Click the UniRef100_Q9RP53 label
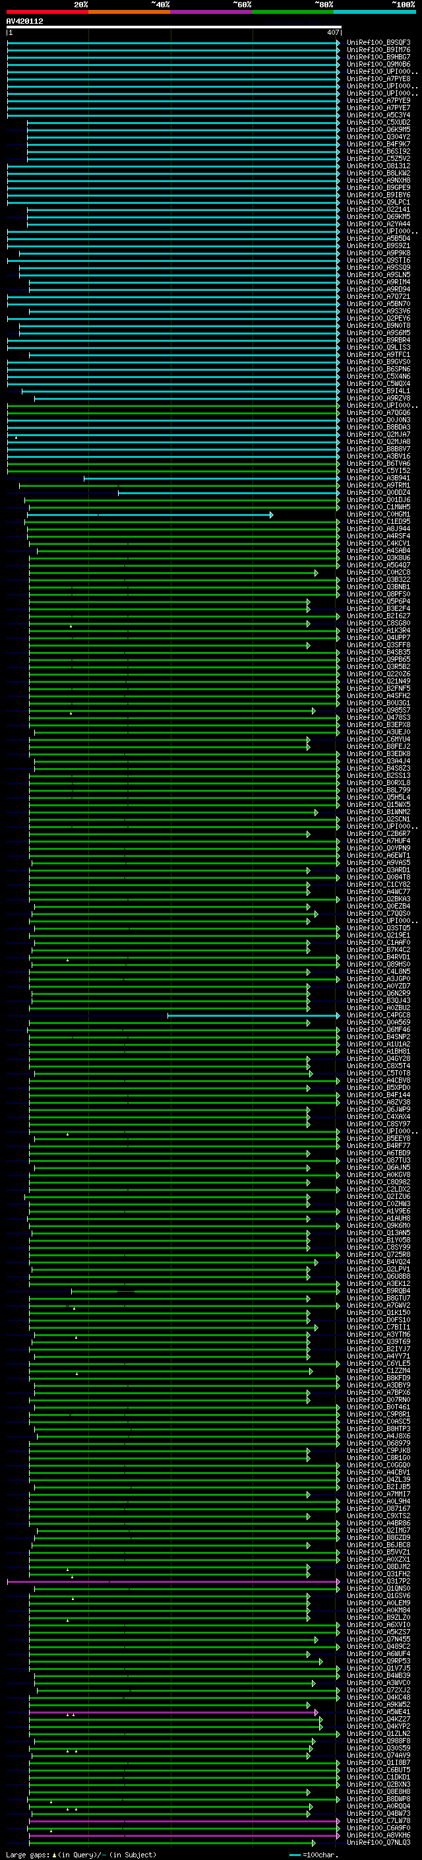The width and height of the screenshot is (422, 1860). click(x=378, y=1661)
